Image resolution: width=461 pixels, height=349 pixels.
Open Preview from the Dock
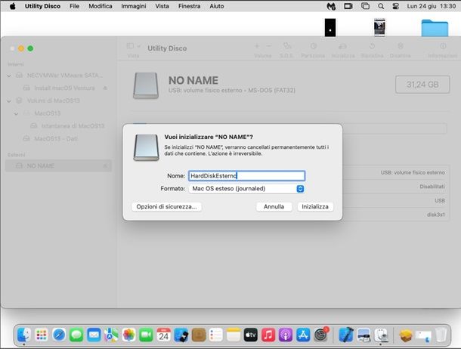[x=364, y=335]
